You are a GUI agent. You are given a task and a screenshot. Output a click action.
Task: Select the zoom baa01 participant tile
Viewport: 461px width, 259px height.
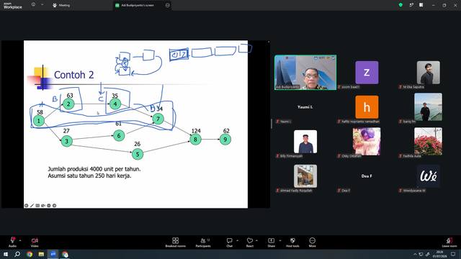(367, 73)
